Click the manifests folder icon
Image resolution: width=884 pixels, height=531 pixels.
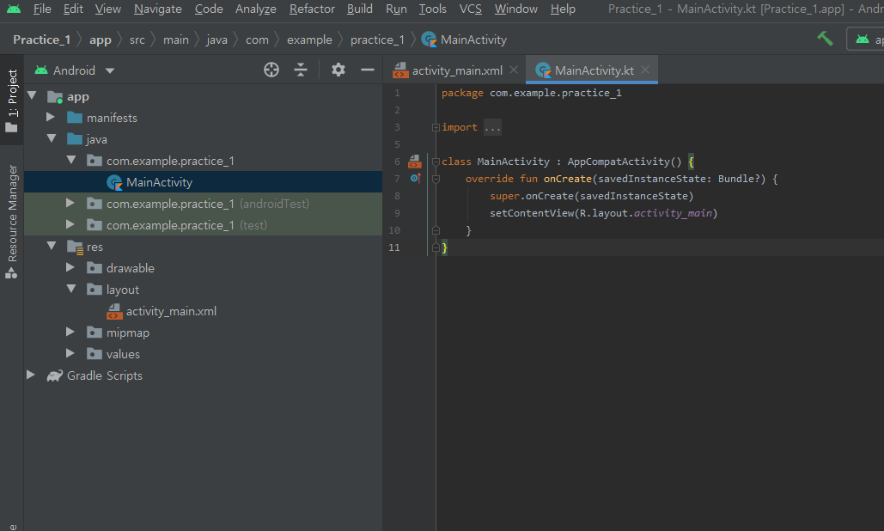pyautogui.click(x=75, y=118)
